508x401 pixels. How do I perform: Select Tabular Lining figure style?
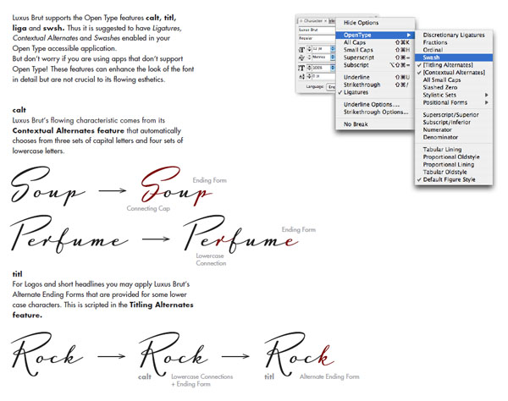(x=454, y=149)
